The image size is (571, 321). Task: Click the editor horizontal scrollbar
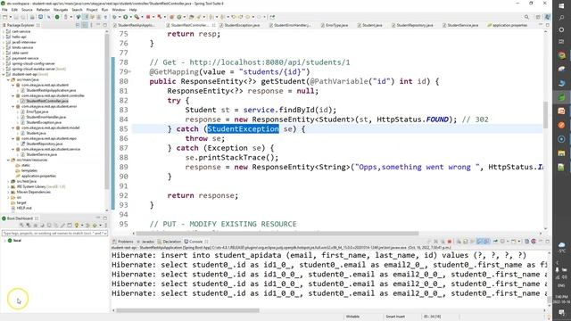(x=277, y=234)
